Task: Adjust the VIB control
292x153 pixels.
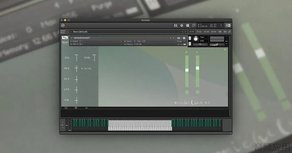Action: tap(76, 100)
